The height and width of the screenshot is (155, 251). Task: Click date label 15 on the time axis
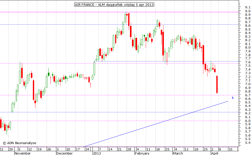pyautogui.click(x=230, y=149)
